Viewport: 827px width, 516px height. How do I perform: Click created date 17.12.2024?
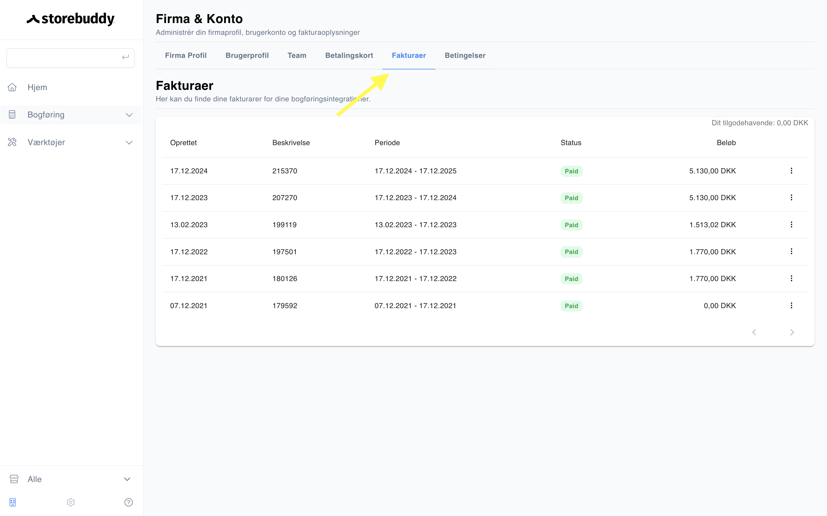click(189, 171)
